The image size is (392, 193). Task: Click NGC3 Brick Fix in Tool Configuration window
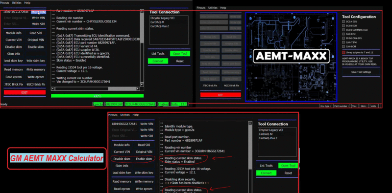pos(231,86)
